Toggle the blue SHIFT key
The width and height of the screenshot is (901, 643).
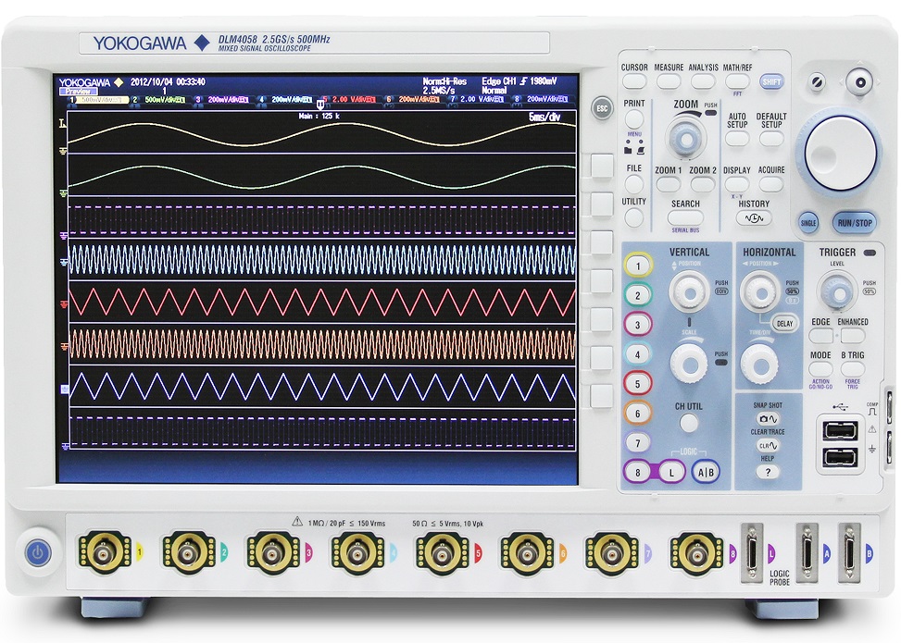(771, 81)
